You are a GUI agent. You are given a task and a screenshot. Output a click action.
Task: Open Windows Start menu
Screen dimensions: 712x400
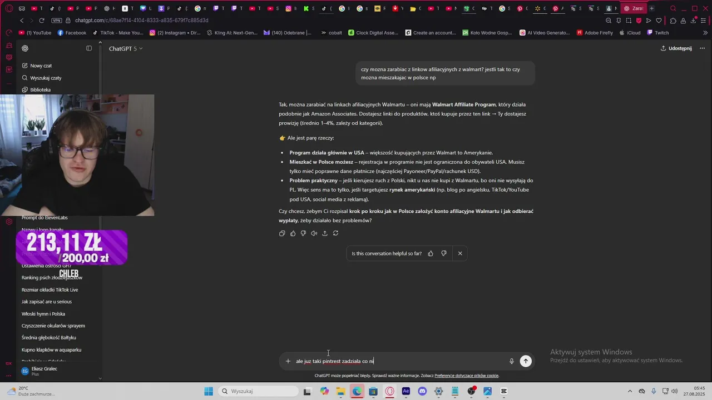pos(209,391)
